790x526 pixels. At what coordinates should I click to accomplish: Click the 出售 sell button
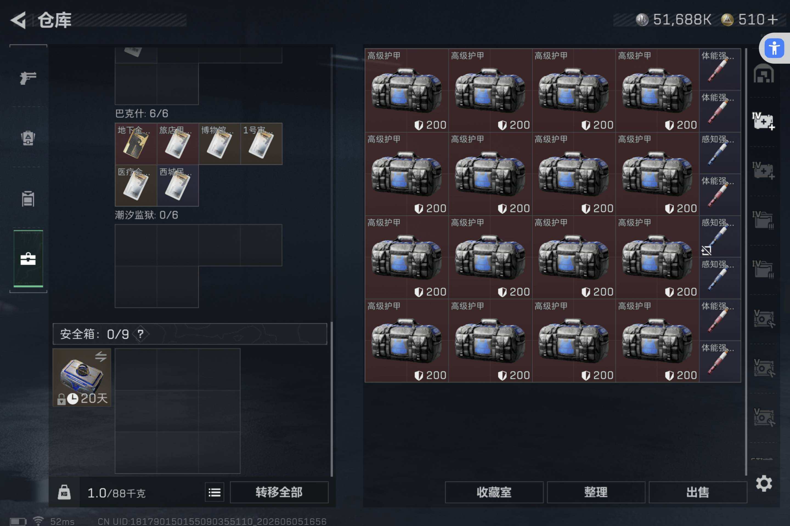698,492
